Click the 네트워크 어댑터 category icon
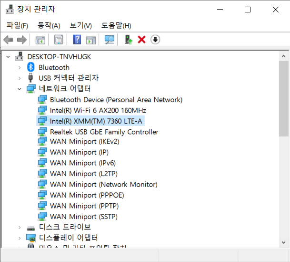 tap(31, 89)
